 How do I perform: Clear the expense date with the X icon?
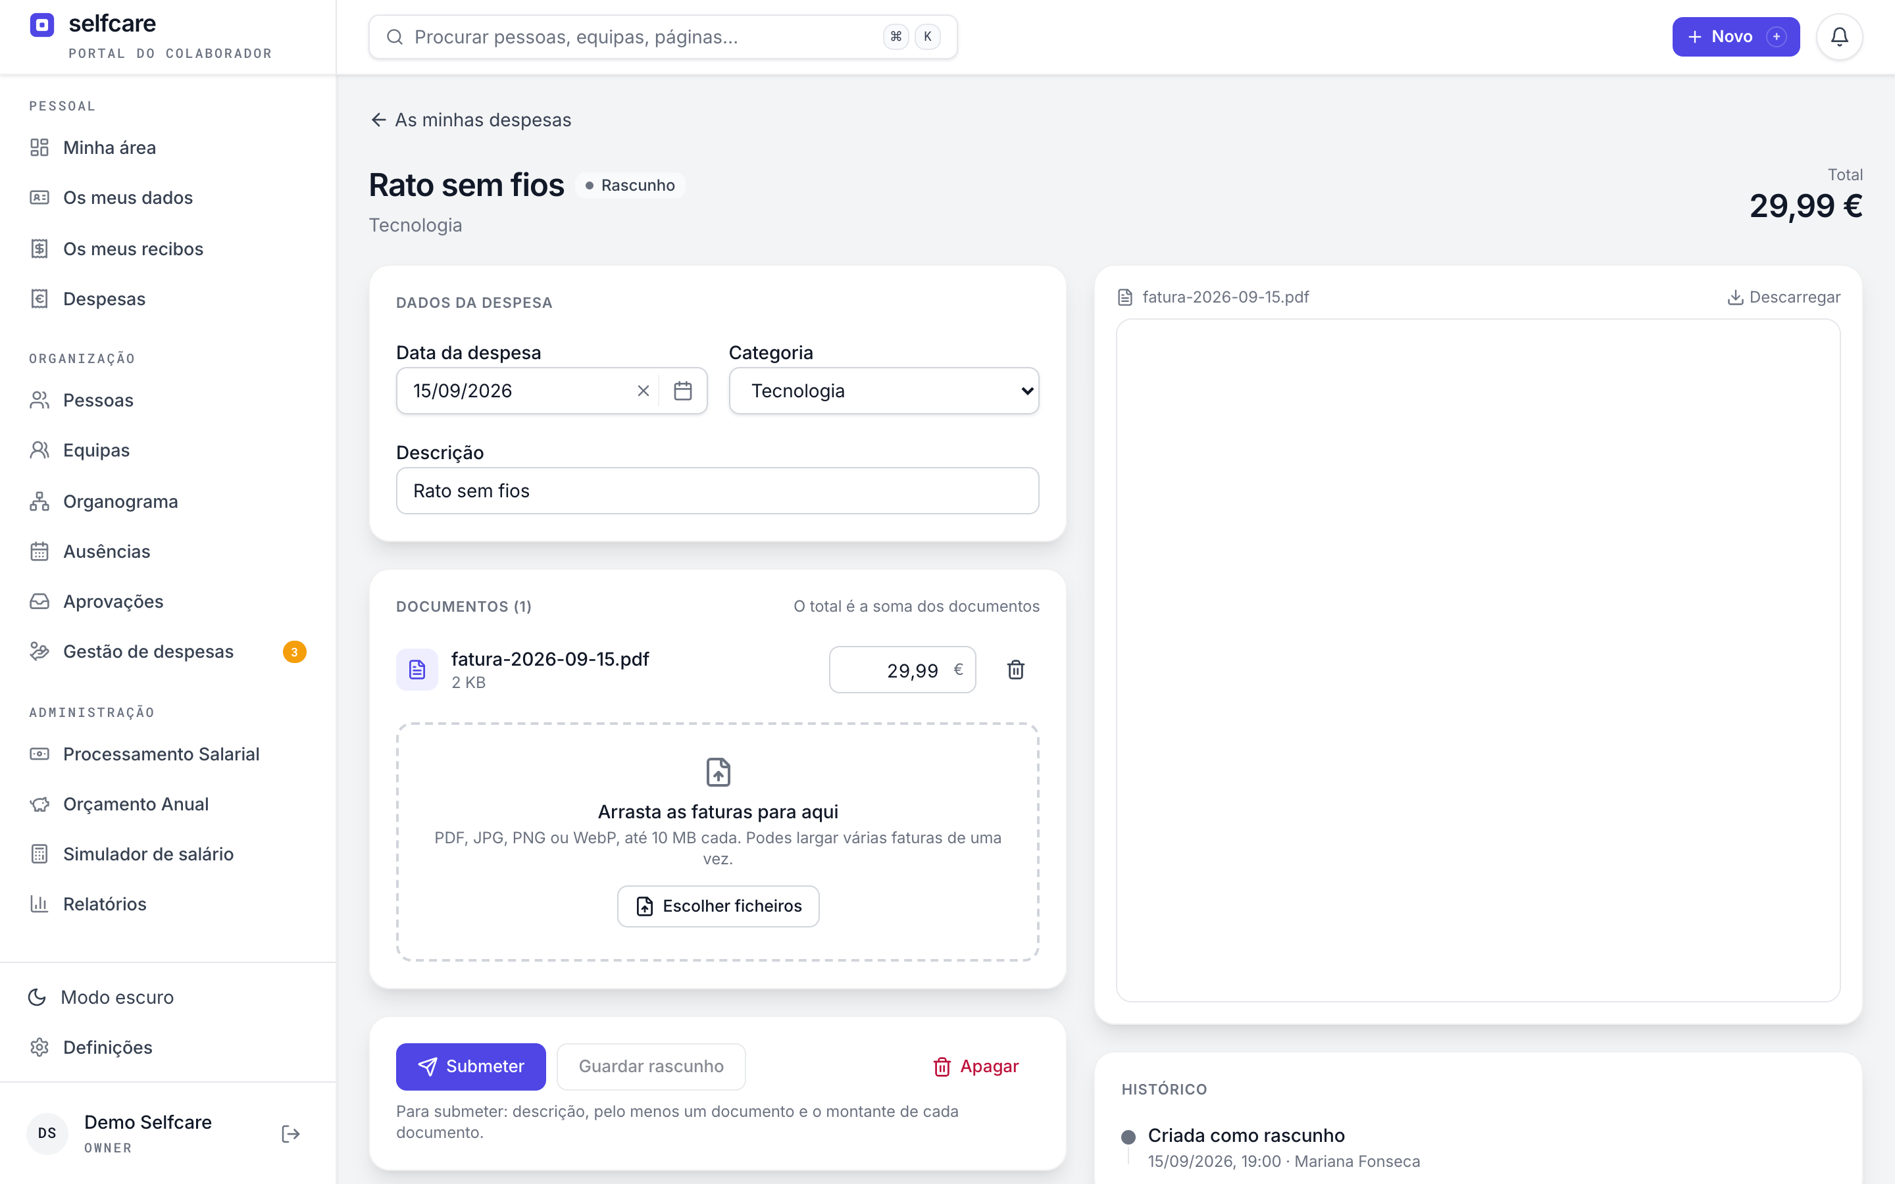click(643, 391)
